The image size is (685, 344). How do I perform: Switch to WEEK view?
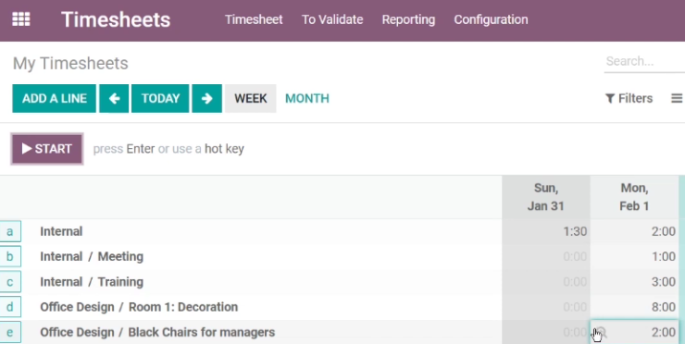pos(251,99)
